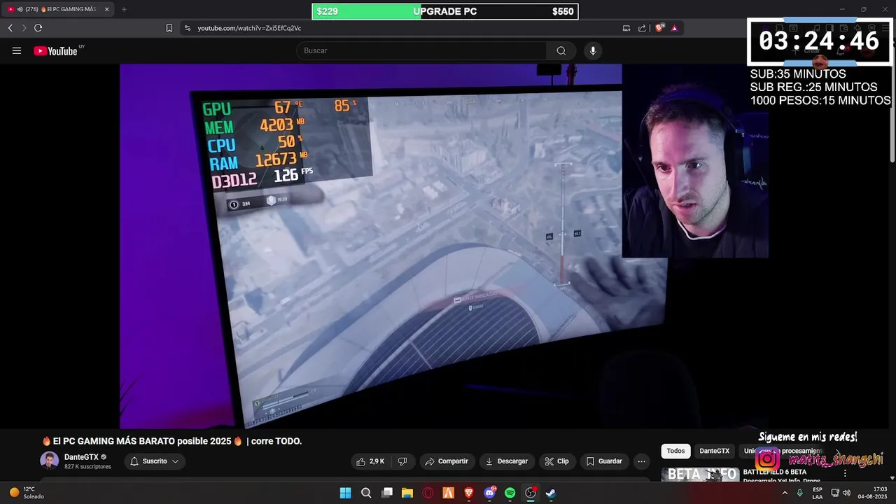
Task: Share the video with Compartir
Action: pyautogui.click(x=447, y=461)
